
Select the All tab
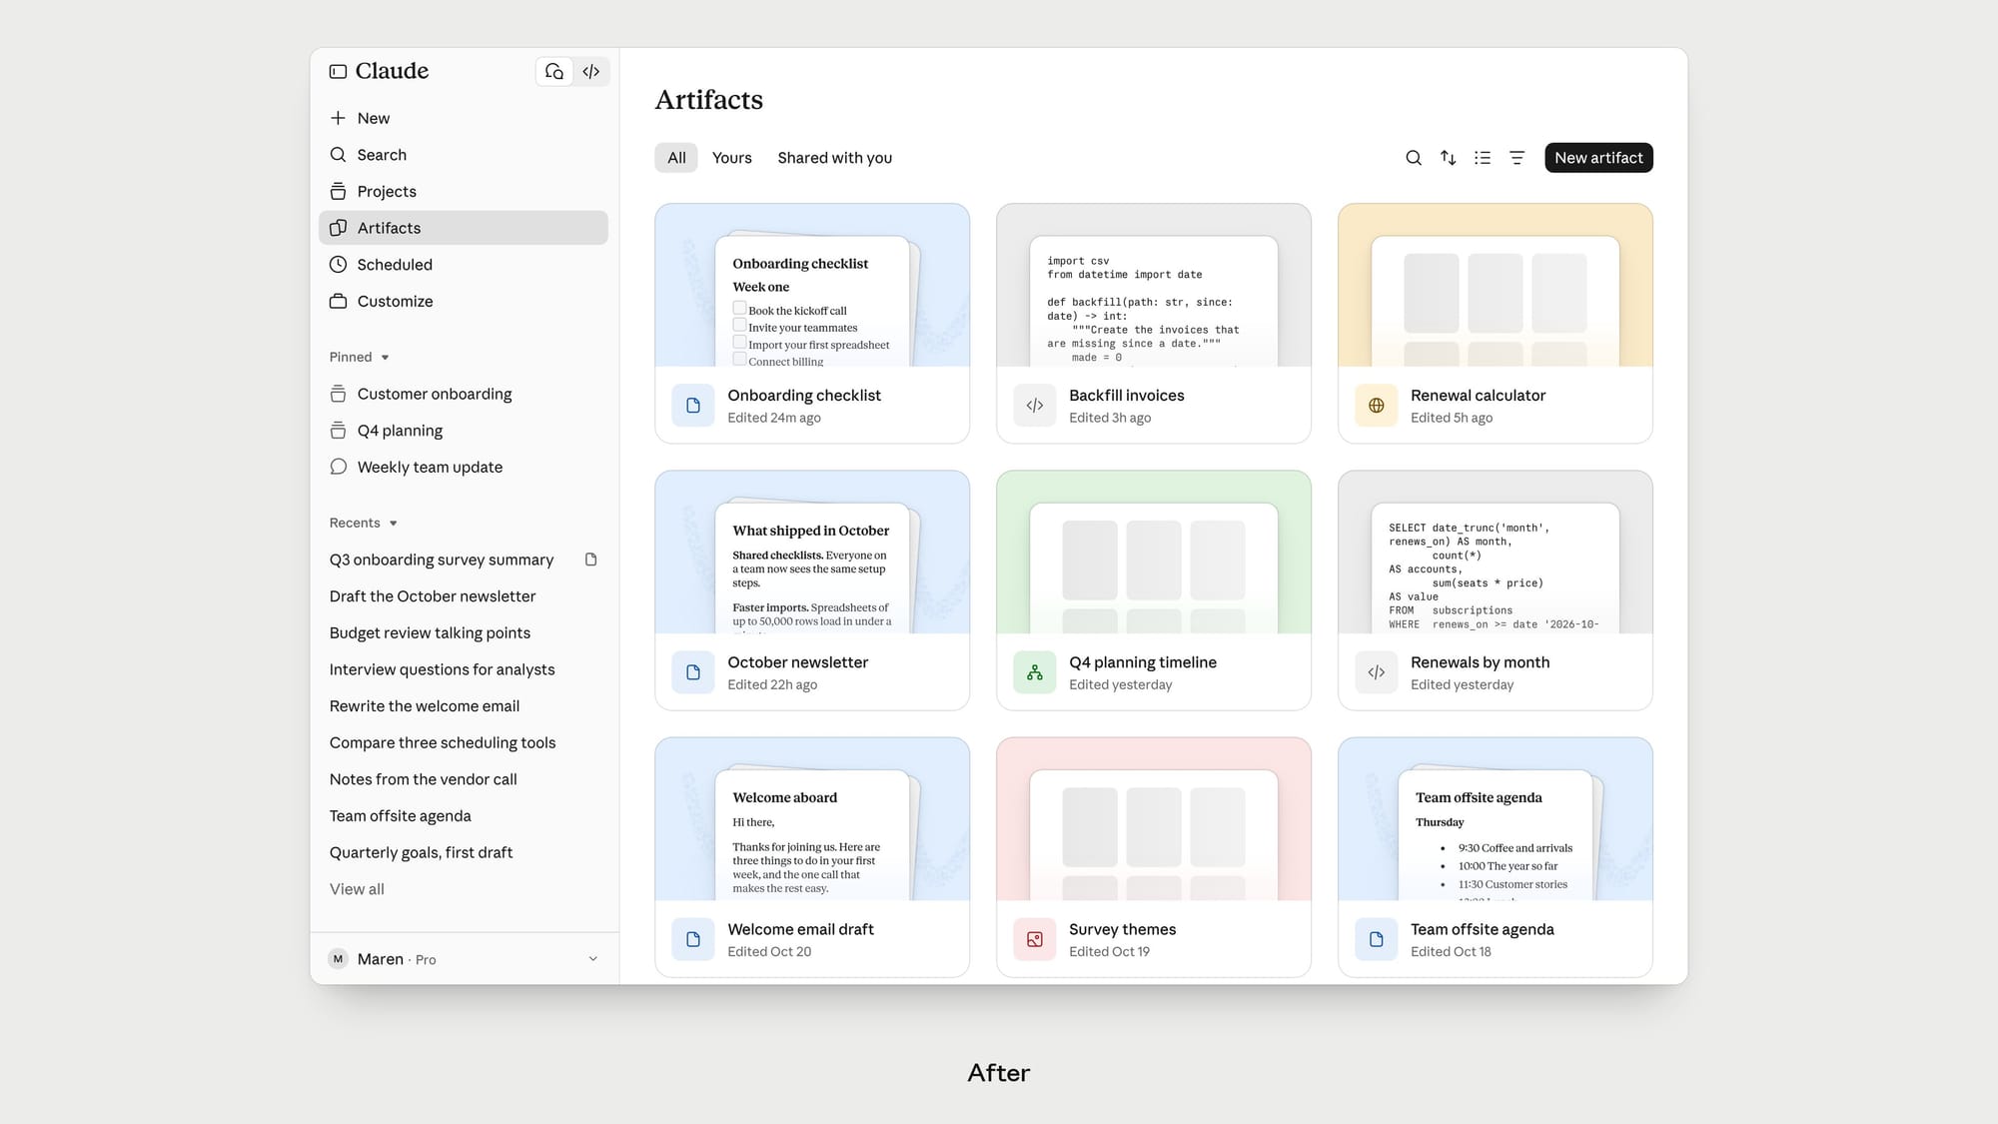click(676, 158)
